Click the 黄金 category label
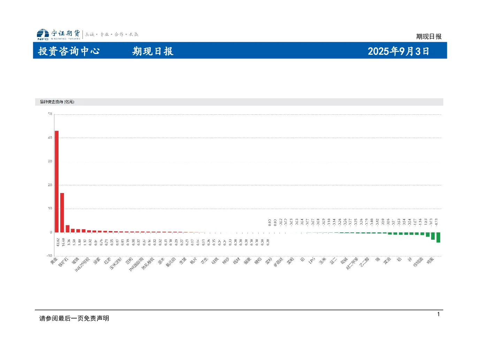This screenshot has height=346, width=489. [54, 261]
